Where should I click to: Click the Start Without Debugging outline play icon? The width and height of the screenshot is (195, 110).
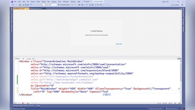tap(73, 5)
